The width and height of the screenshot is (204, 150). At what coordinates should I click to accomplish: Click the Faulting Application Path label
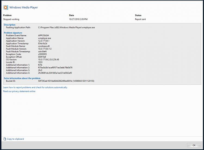pos(18,27)
